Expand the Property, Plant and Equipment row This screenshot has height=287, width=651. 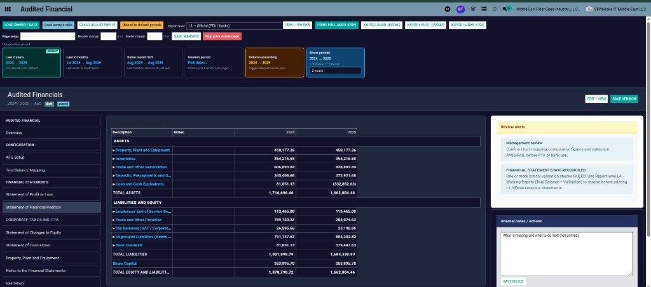pos(141,150)
